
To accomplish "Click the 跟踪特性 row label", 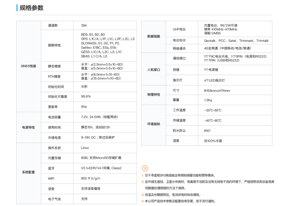I will 54,46.
